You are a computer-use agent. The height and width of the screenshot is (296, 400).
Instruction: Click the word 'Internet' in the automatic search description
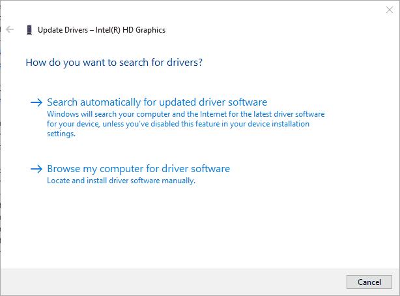[x=213, y=114]
